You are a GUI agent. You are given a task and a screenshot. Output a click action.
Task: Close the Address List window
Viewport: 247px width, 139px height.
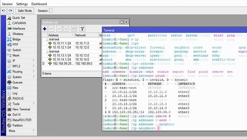pos(126,22)
